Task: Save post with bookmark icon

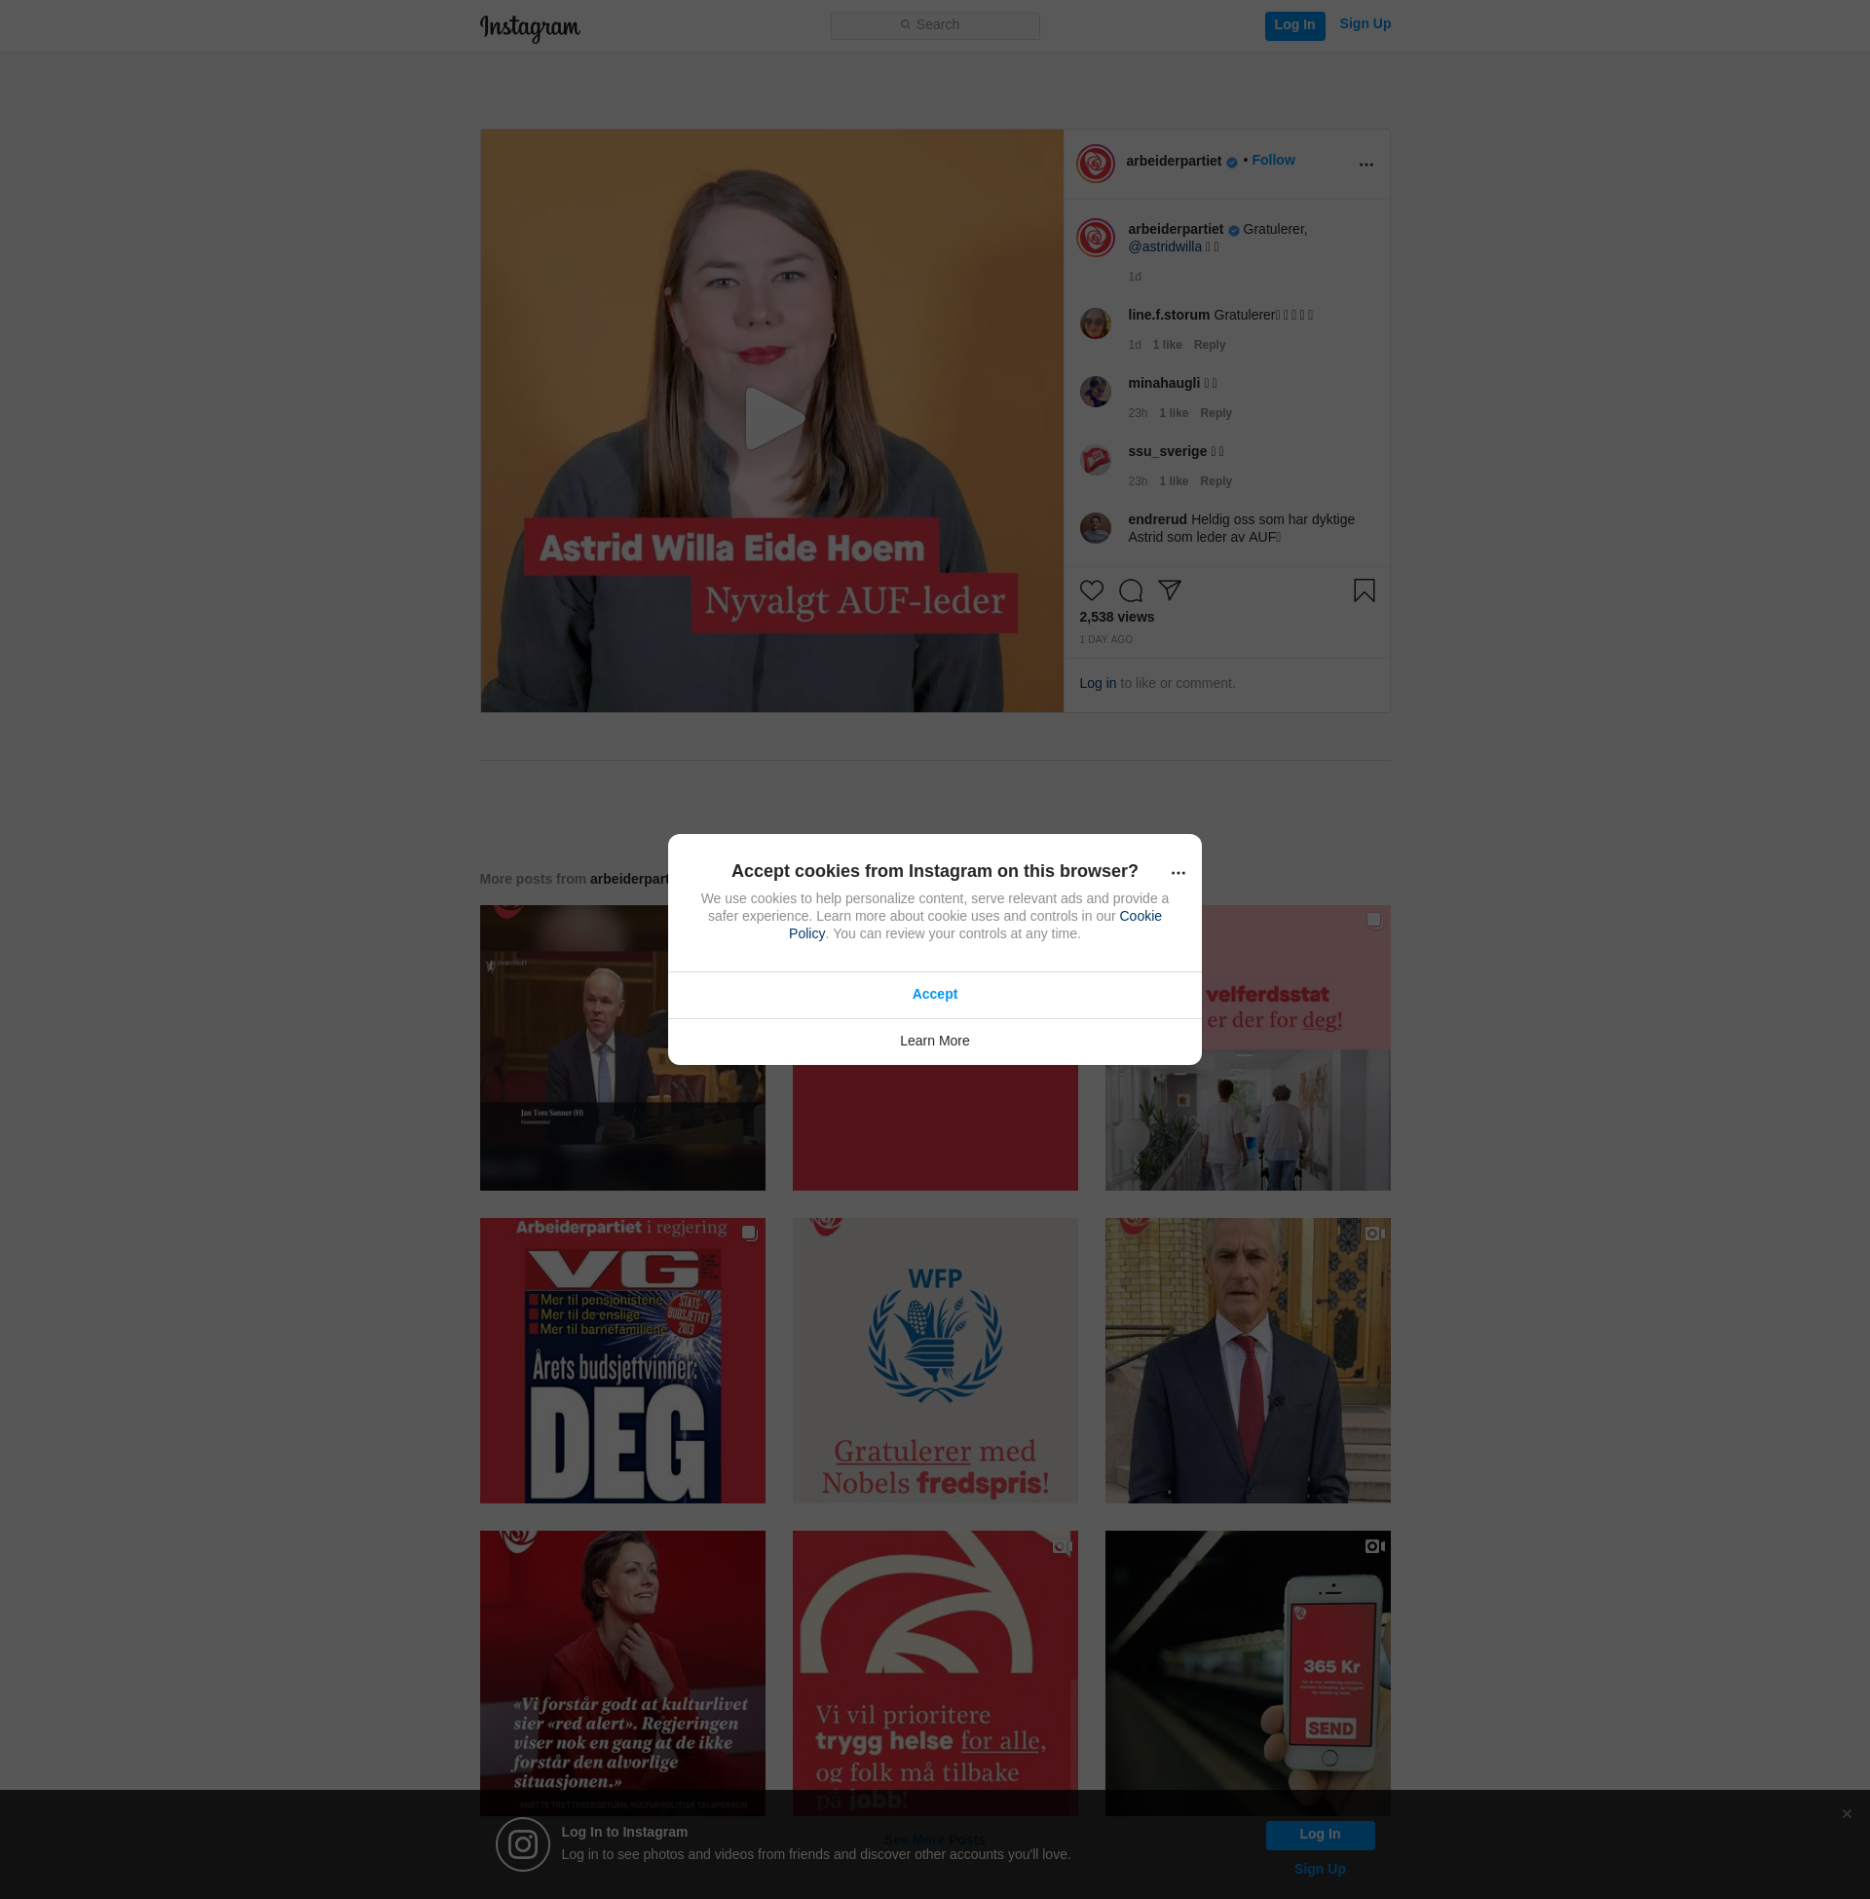Action: pyautogui.click(x=1364, y=590)
